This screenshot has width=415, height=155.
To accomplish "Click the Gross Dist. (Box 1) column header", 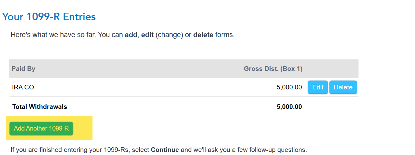I will coord(273,69).
